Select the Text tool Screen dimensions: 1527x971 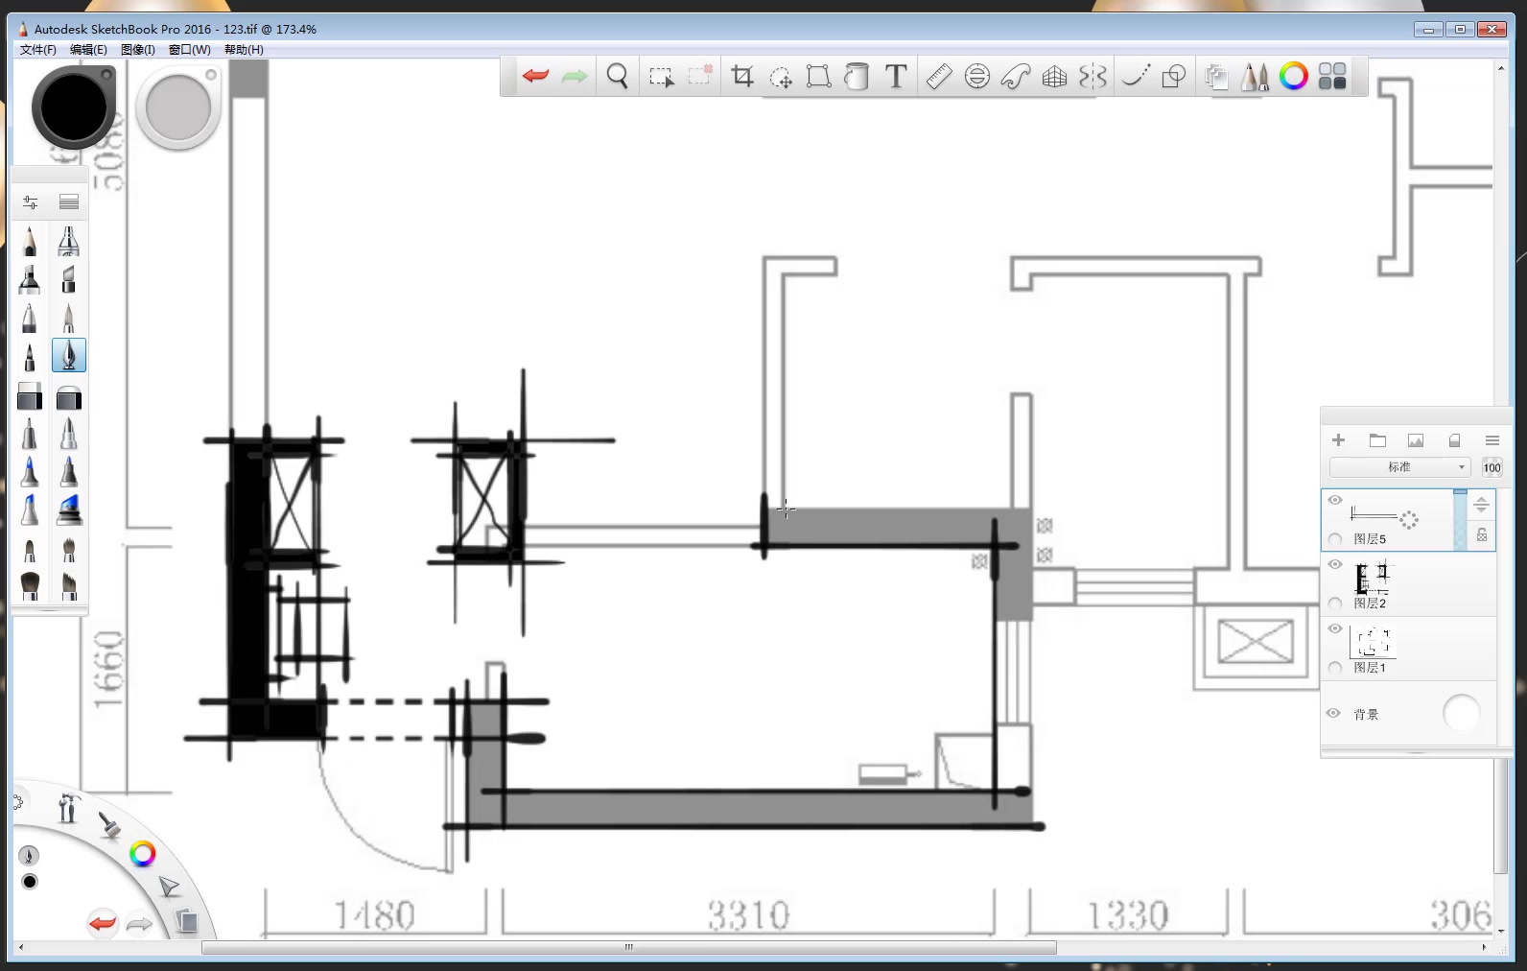click(896, 76)
